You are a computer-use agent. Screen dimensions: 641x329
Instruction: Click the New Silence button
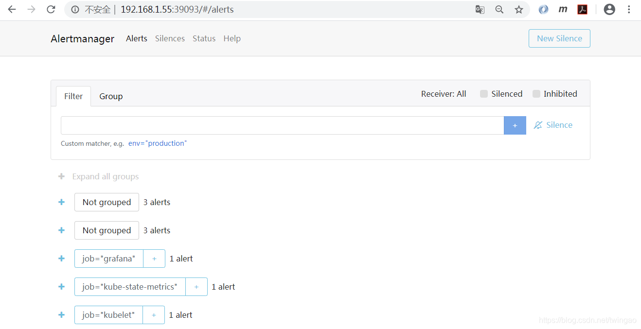559,38
